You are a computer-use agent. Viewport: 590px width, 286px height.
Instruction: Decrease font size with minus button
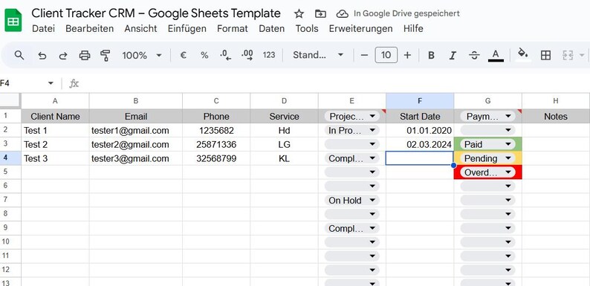(x=364, y=55)
